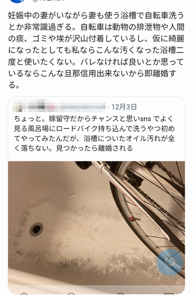Viewport: 193px width, 295px height.
Task: Click the 12月3日 date of quoted tweet
Action: (x=124, y=107)
